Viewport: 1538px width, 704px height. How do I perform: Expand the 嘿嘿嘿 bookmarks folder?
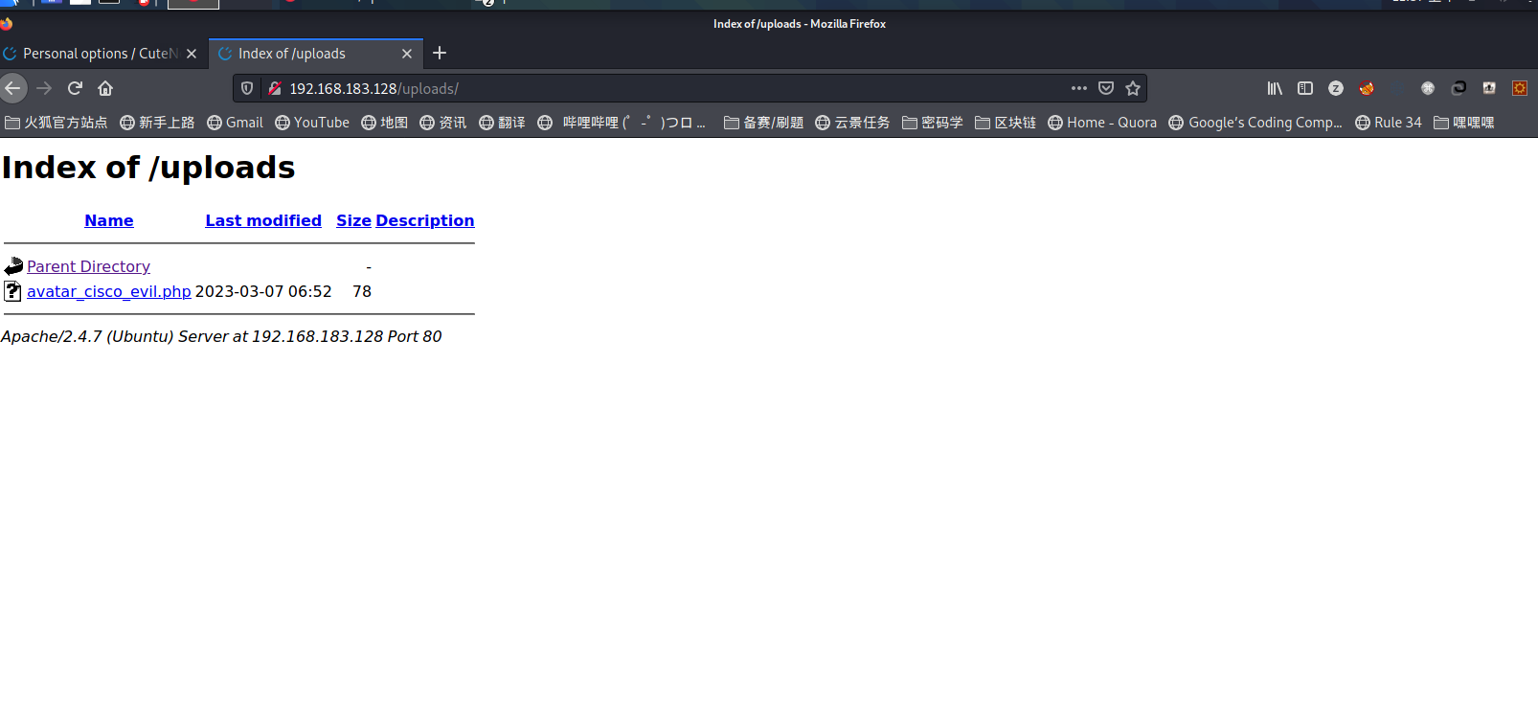pos(1464,123)
